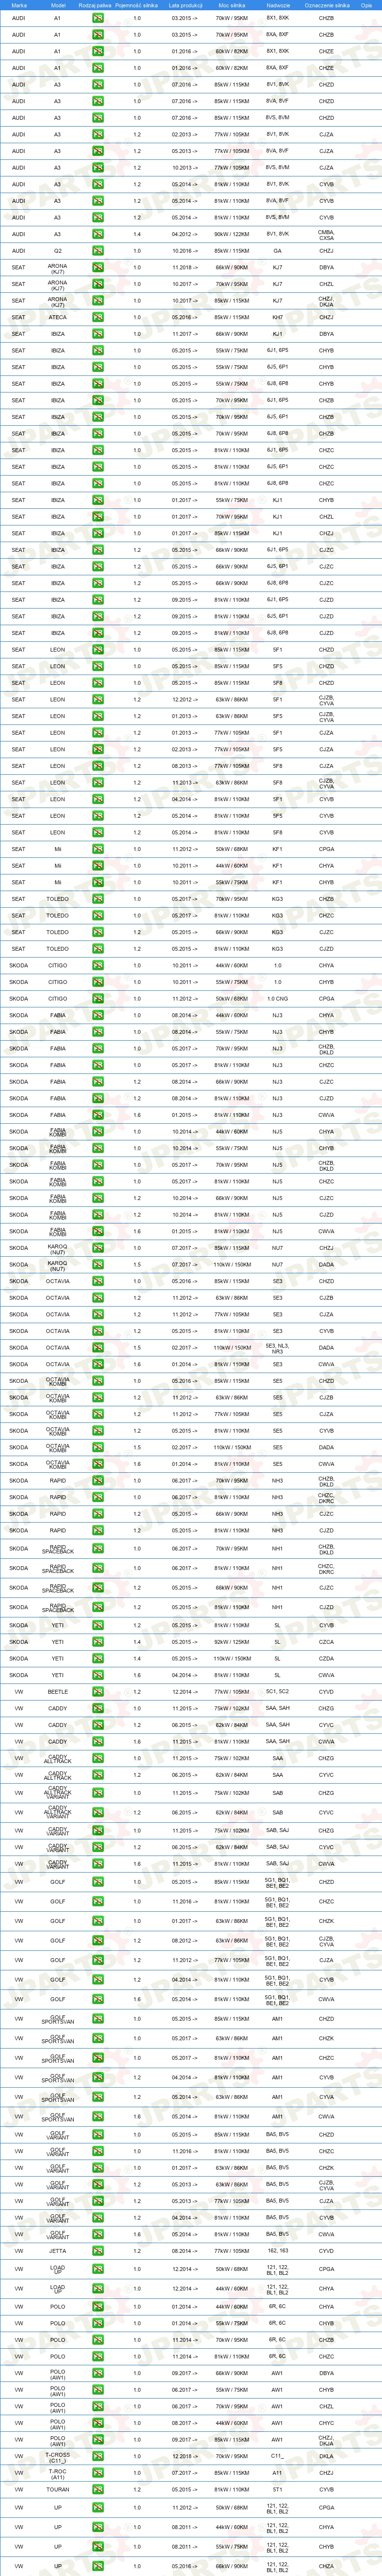Click fuel icon in SKODA KAROQ 1.5 DADA row
This screenshot has height=2576, width=382.
98,1265
